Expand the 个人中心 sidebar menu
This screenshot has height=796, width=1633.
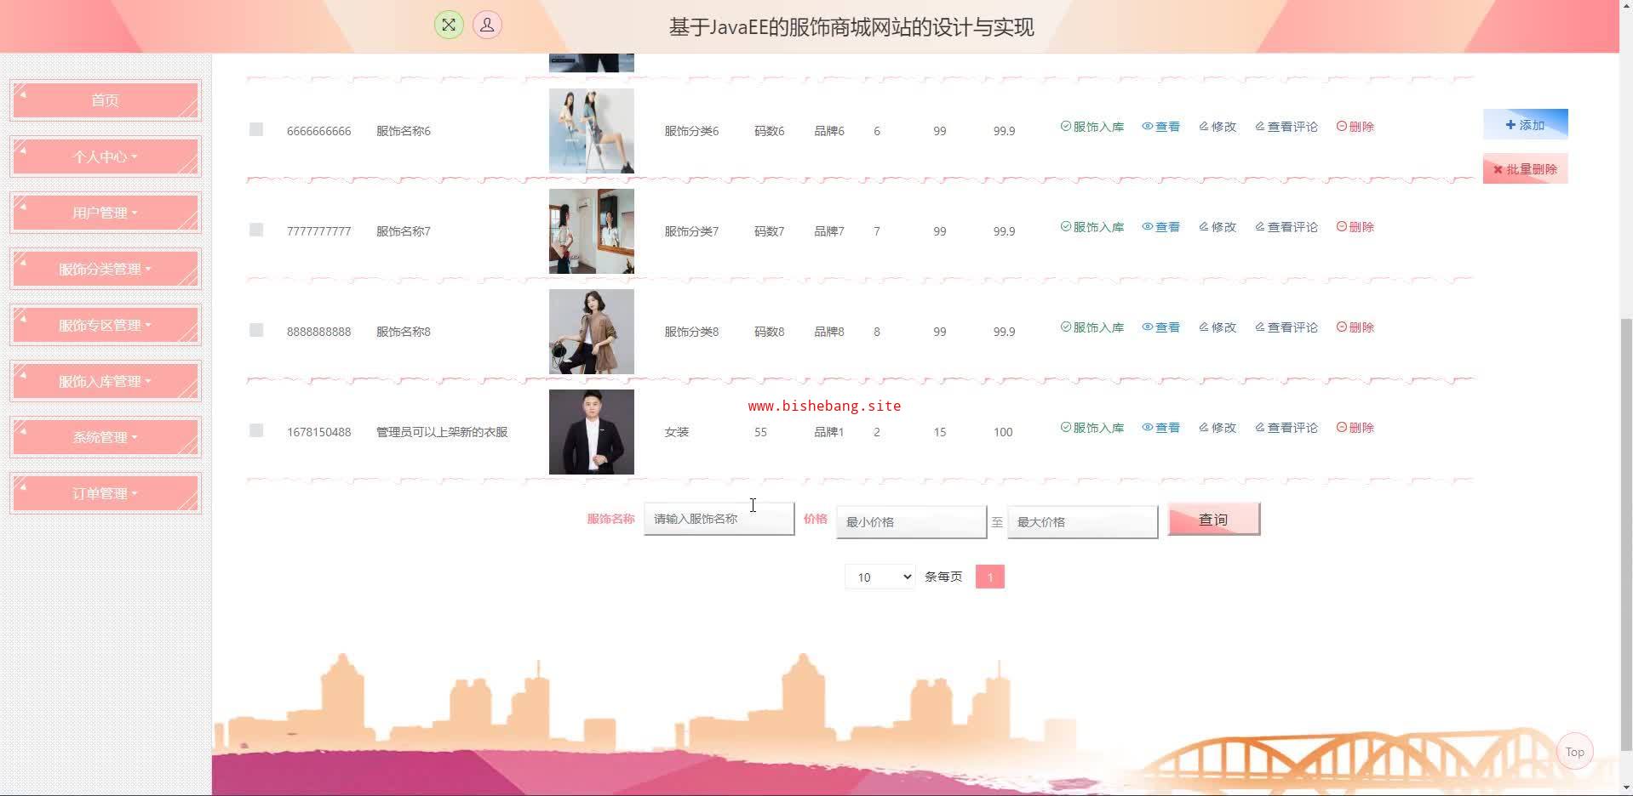click(106, 156)
